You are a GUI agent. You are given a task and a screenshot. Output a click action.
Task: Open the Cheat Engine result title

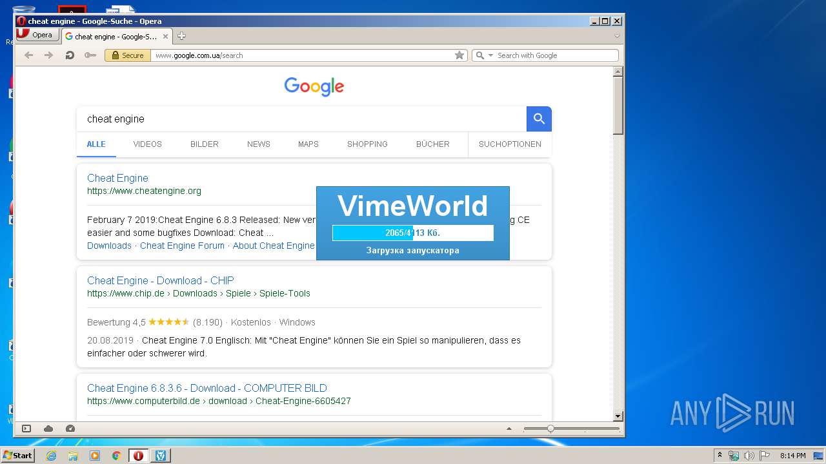pyautogui.click(x=117, y=179)
